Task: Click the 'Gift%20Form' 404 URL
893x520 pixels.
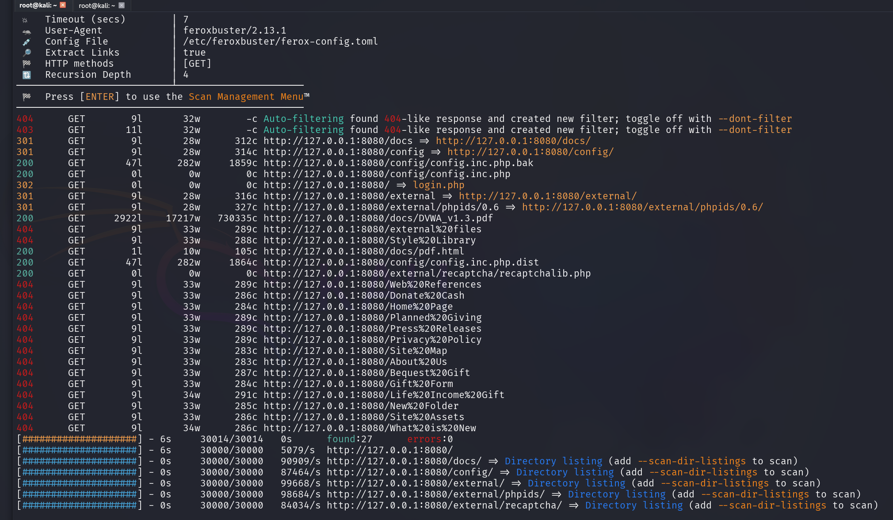Action: point(358,384)
